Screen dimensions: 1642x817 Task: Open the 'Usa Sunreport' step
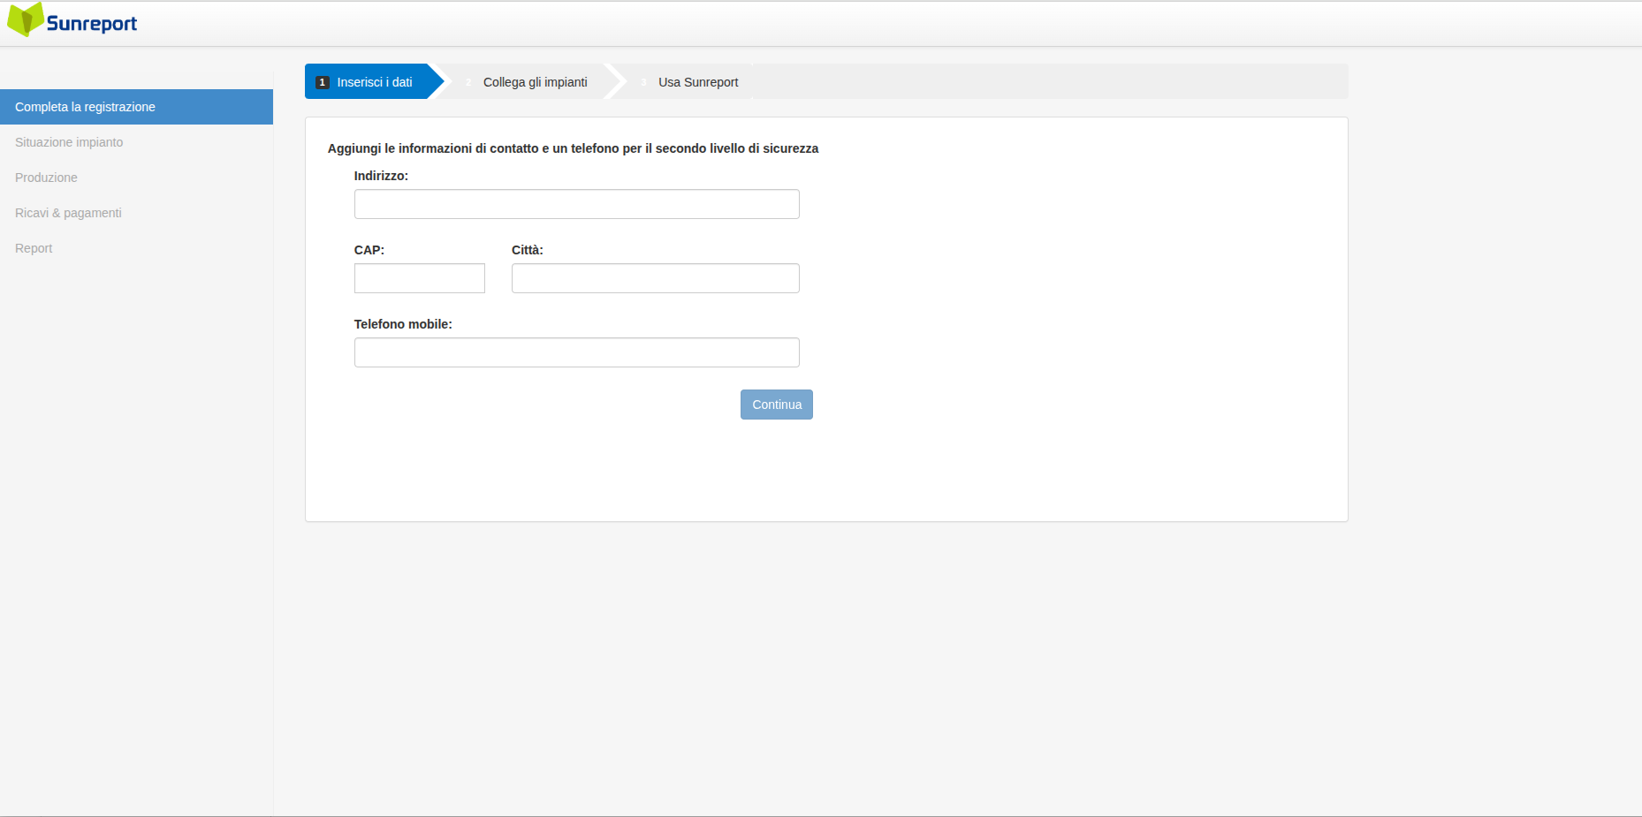(697, 82)
